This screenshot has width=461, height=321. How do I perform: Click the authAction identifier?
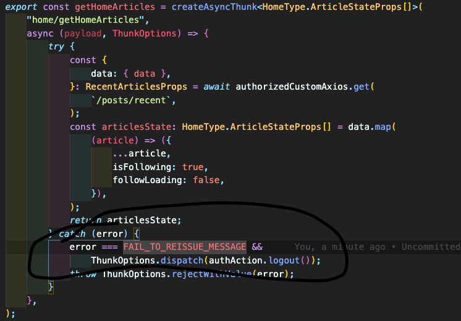[x=235, y=260]
